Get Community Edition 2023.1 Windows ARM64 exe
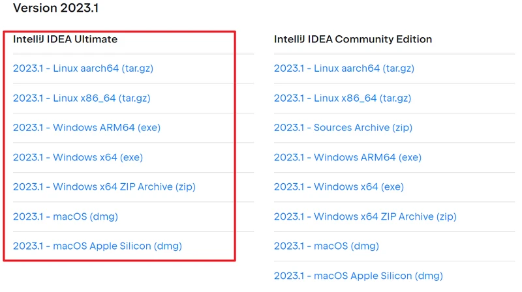Image resolution: width=522 pixels, height=292 pixels. (x=347, y=157)
